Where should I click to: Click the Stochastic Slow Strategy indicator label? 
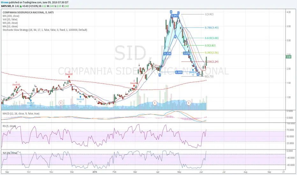click(x=45, y=30)
